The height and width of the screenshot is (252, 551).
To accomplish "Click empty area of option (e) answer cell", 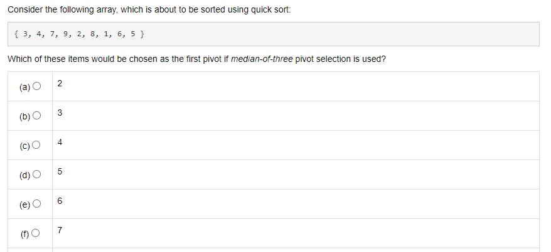I will [x=296, y=204].
